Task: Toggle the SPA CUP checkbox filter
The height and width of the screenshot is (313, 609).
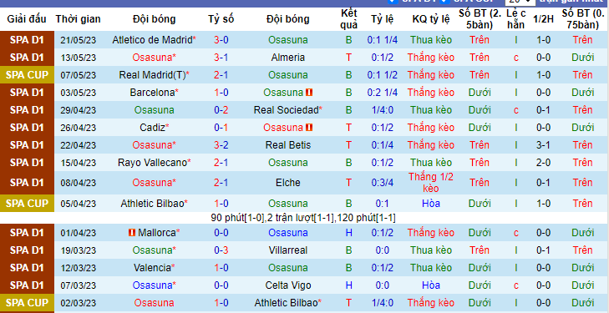Action: (x=445, y=1)
